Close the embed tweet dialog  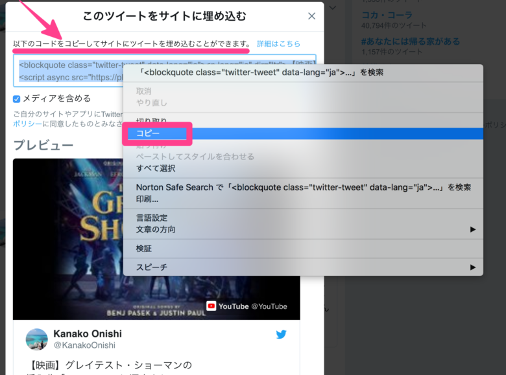coord(311,16)
